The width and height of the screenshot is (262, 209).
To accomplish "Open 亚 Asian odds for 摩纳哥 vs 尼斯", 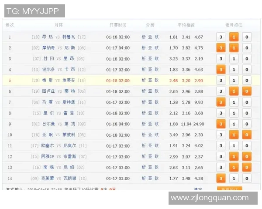I will point(150,48).
